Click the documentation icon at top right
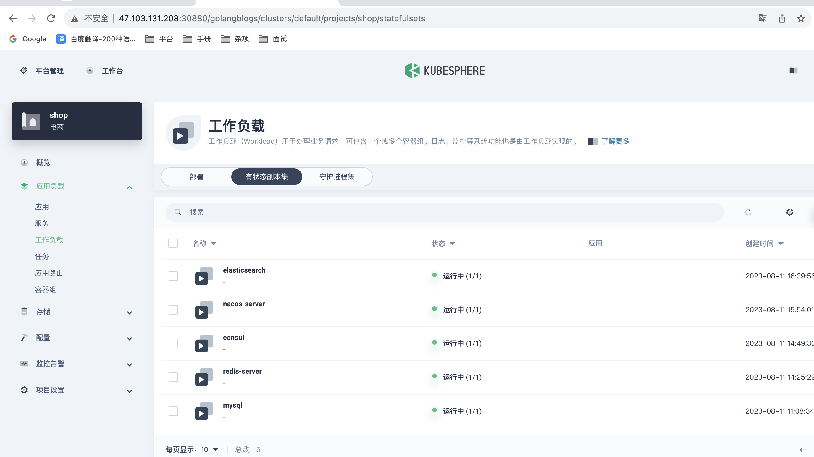This screenshot has width=814, height=457. 794,70
